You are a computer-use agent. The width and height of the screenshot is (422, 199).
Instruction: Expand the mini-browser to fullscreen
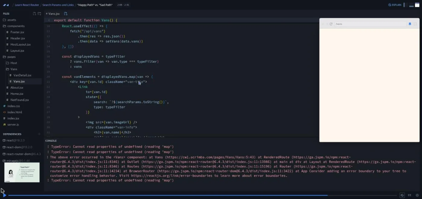point(415,24)
